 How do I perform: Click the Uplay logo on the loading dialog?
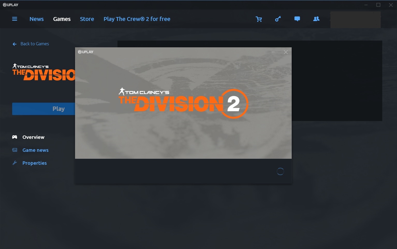pos(85,52)
